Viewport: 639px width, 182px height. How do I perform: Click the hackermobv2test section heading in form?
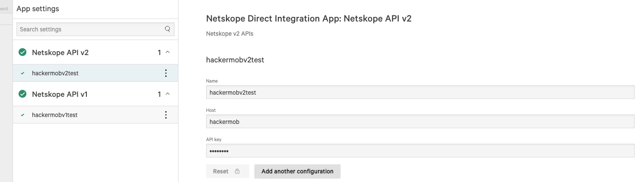pos(235,60)
